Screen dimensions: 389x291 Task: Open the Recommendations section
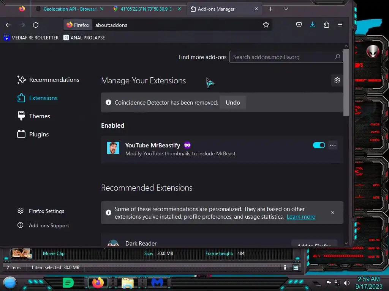[48, 80]
